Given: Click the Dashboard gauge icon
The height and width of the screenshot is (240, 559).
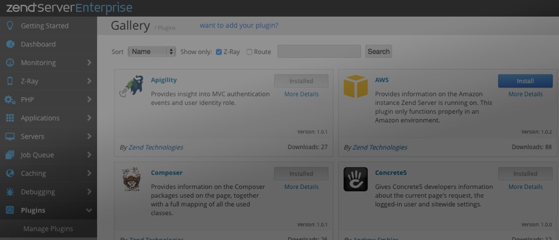Looking at the screenshot, I should pos(10,44).
